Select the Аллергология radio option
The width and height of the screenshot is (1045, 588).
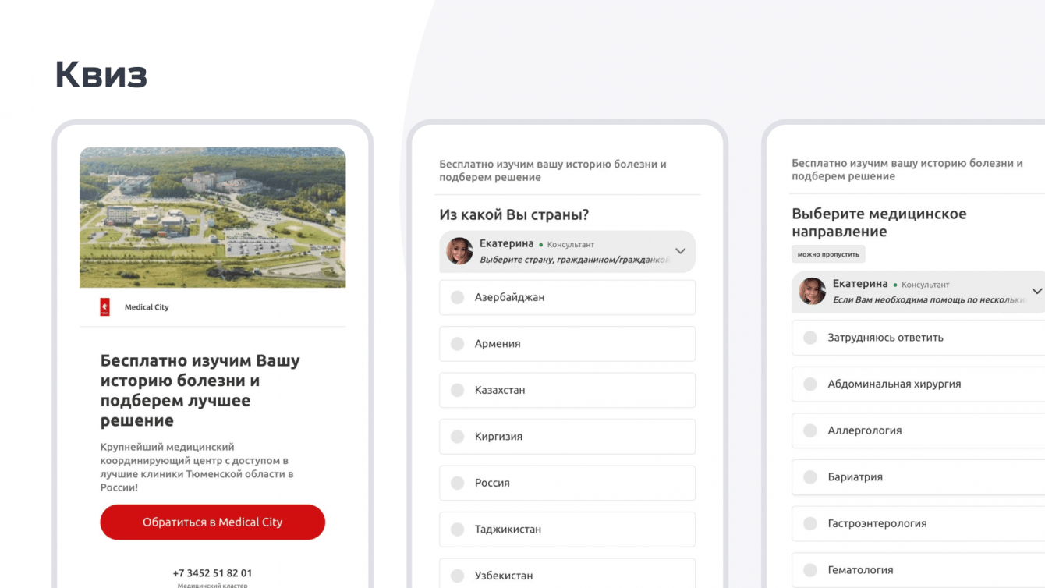[x=919, y=430]
